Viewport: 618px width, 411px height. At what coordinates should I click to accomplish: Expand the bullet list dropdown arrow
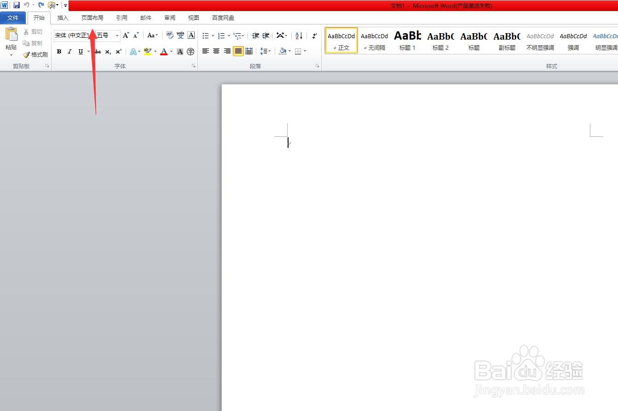tap(213, 36)
